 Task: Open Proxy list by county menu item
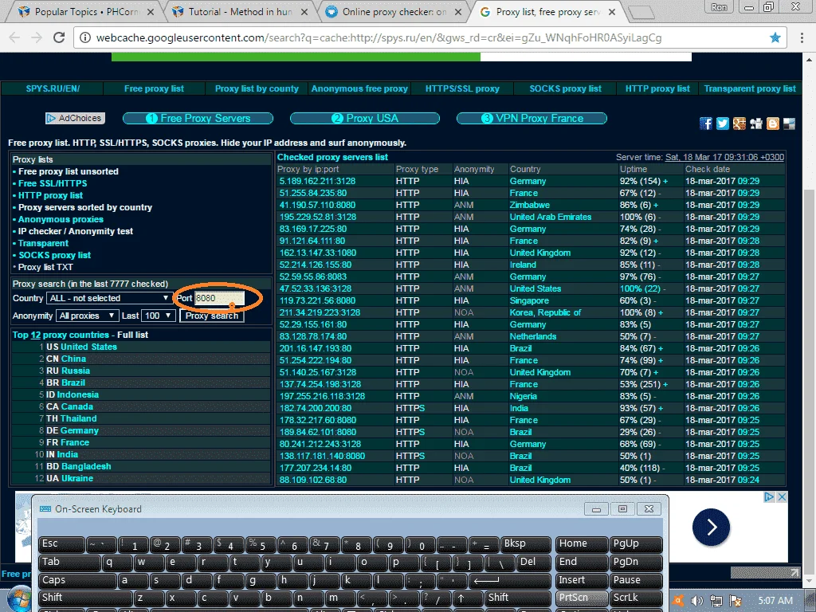pos(257,88)
